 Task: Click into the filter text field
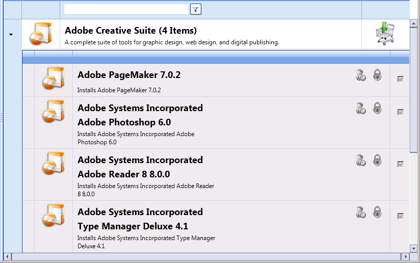tap(126, 9)
